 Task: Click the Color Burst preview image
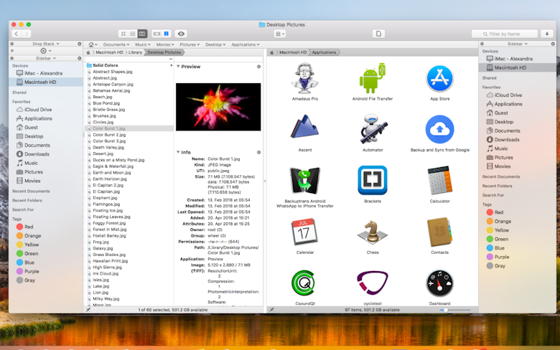point(218,107)
